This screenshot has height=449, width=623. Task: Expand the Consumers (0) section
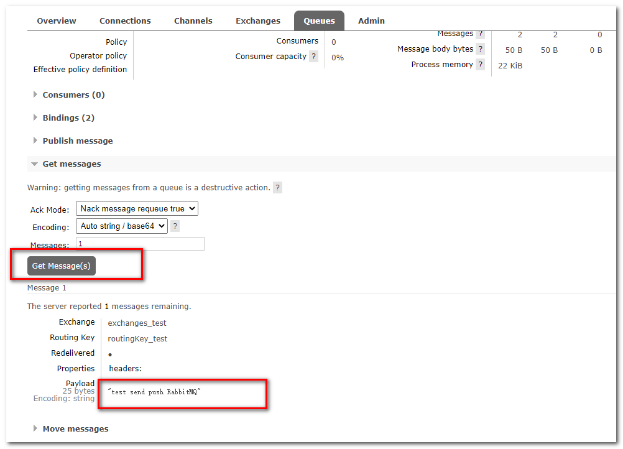point(73,95)
